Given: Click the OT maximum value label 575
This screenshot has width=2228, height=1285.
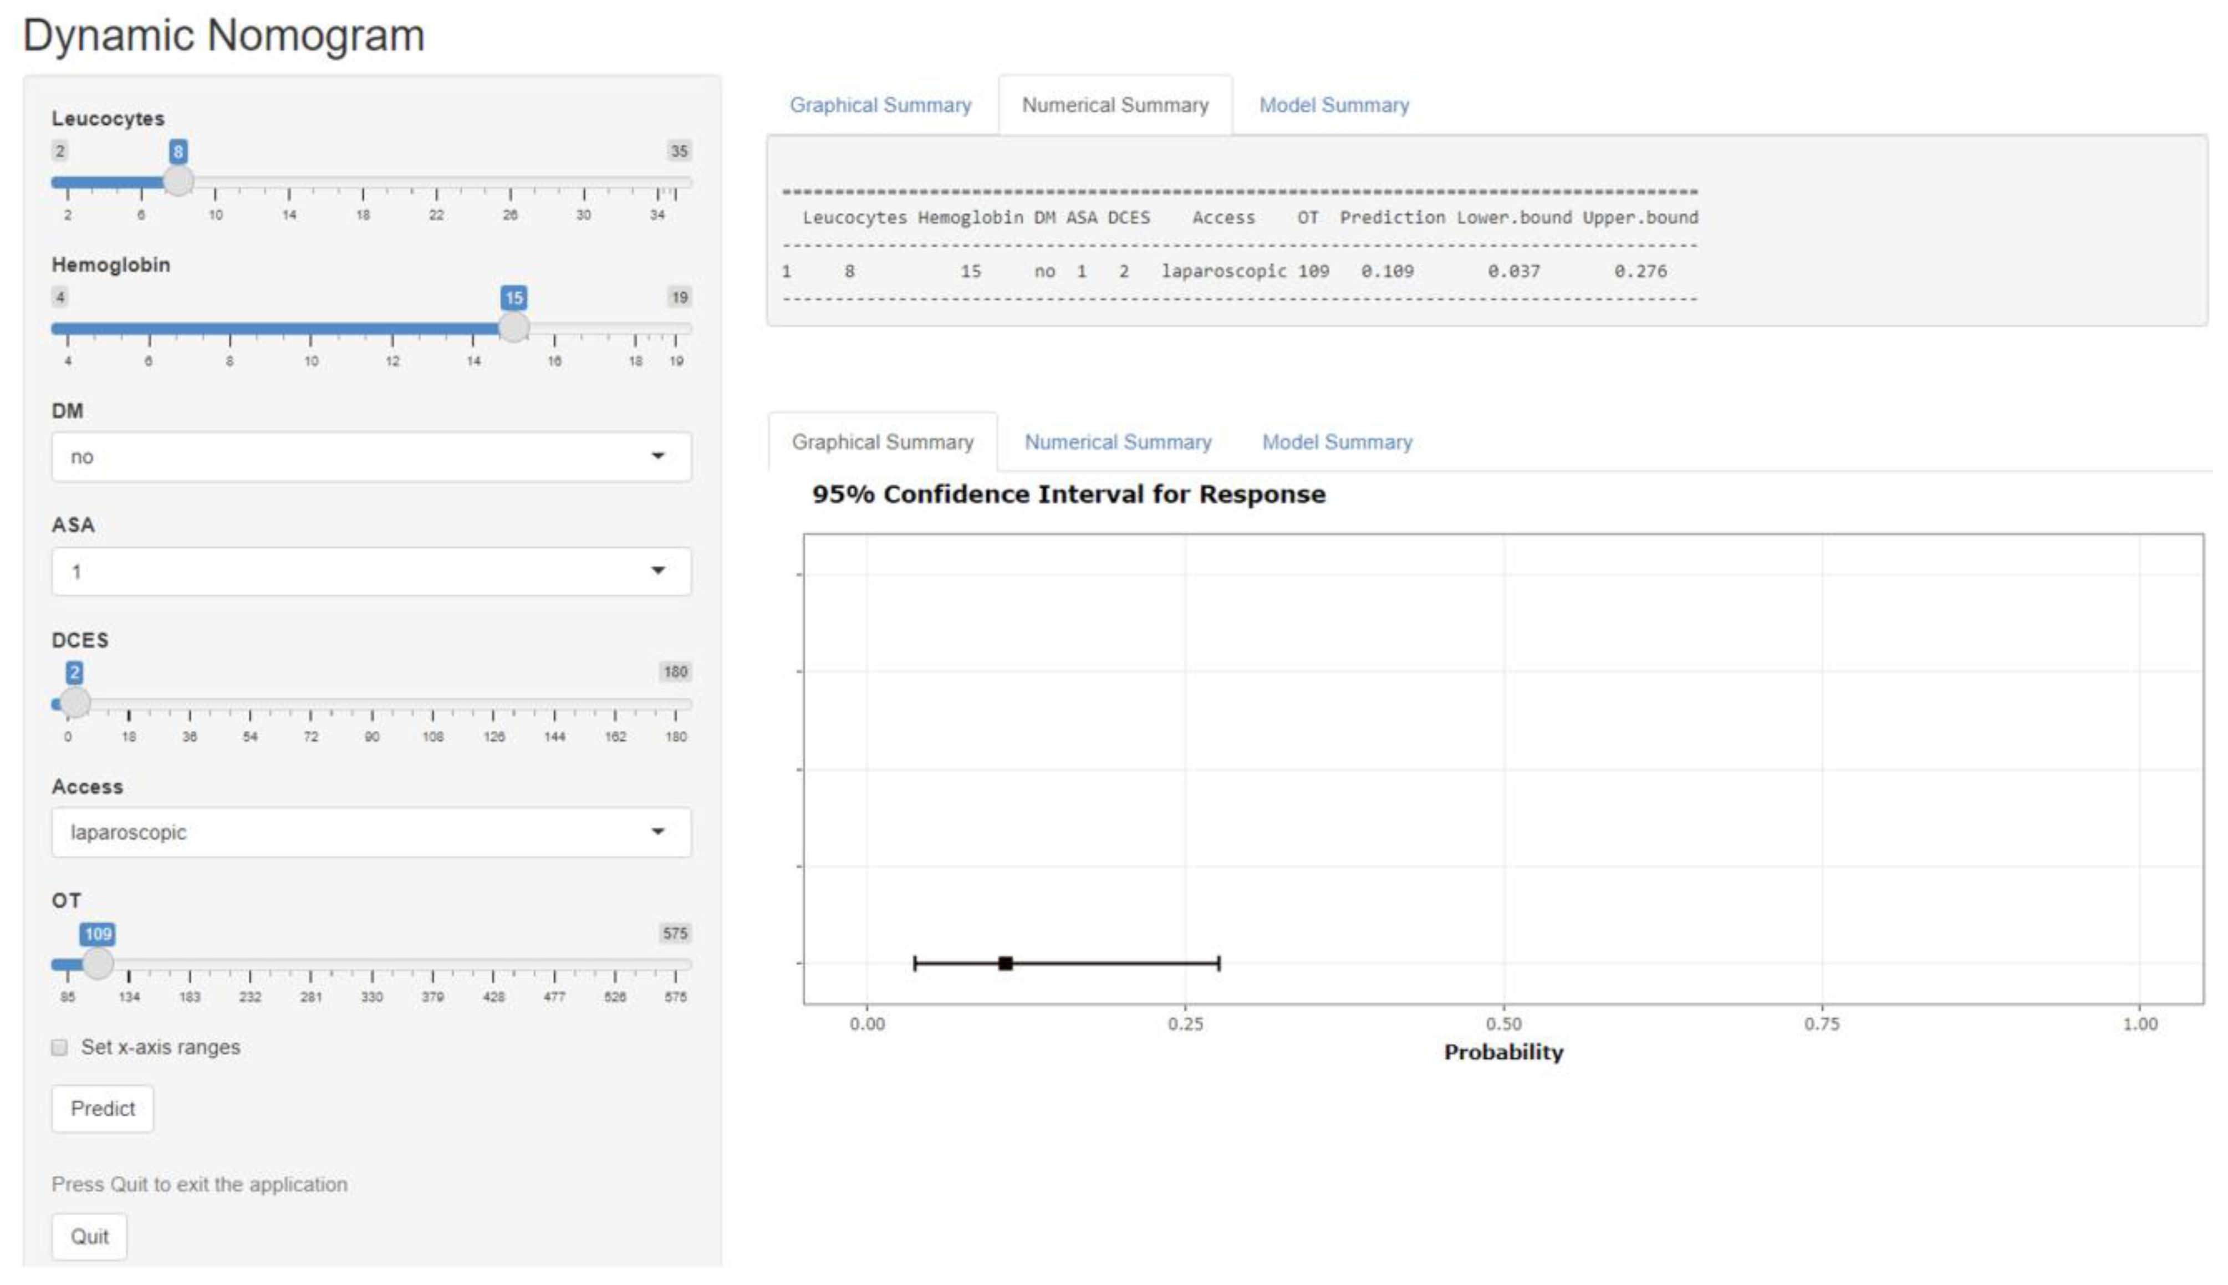Looking at the screenshot, I should pos(675,934).
